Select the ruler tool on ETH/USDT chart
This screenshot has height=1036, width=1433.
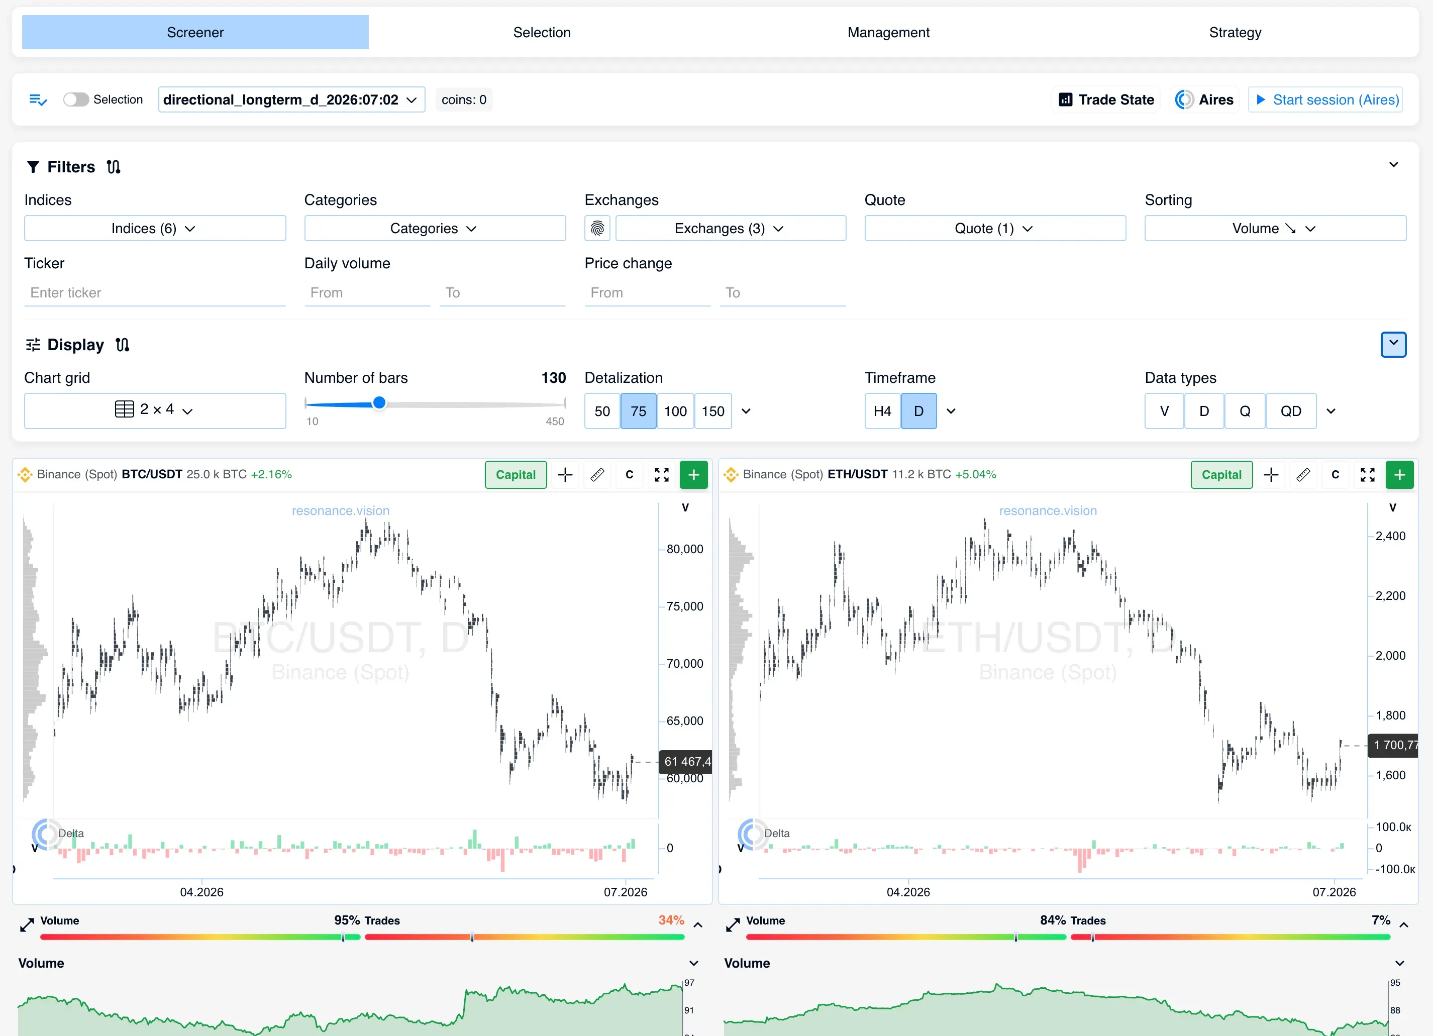tap(1303, 474)
